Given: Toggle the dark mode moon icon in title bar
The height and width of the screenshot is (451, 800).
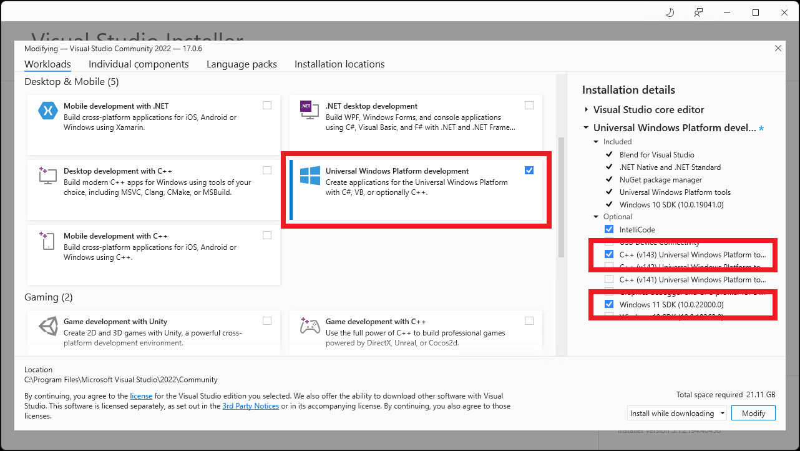Looking at the screenshot, I should pos(671,12).
